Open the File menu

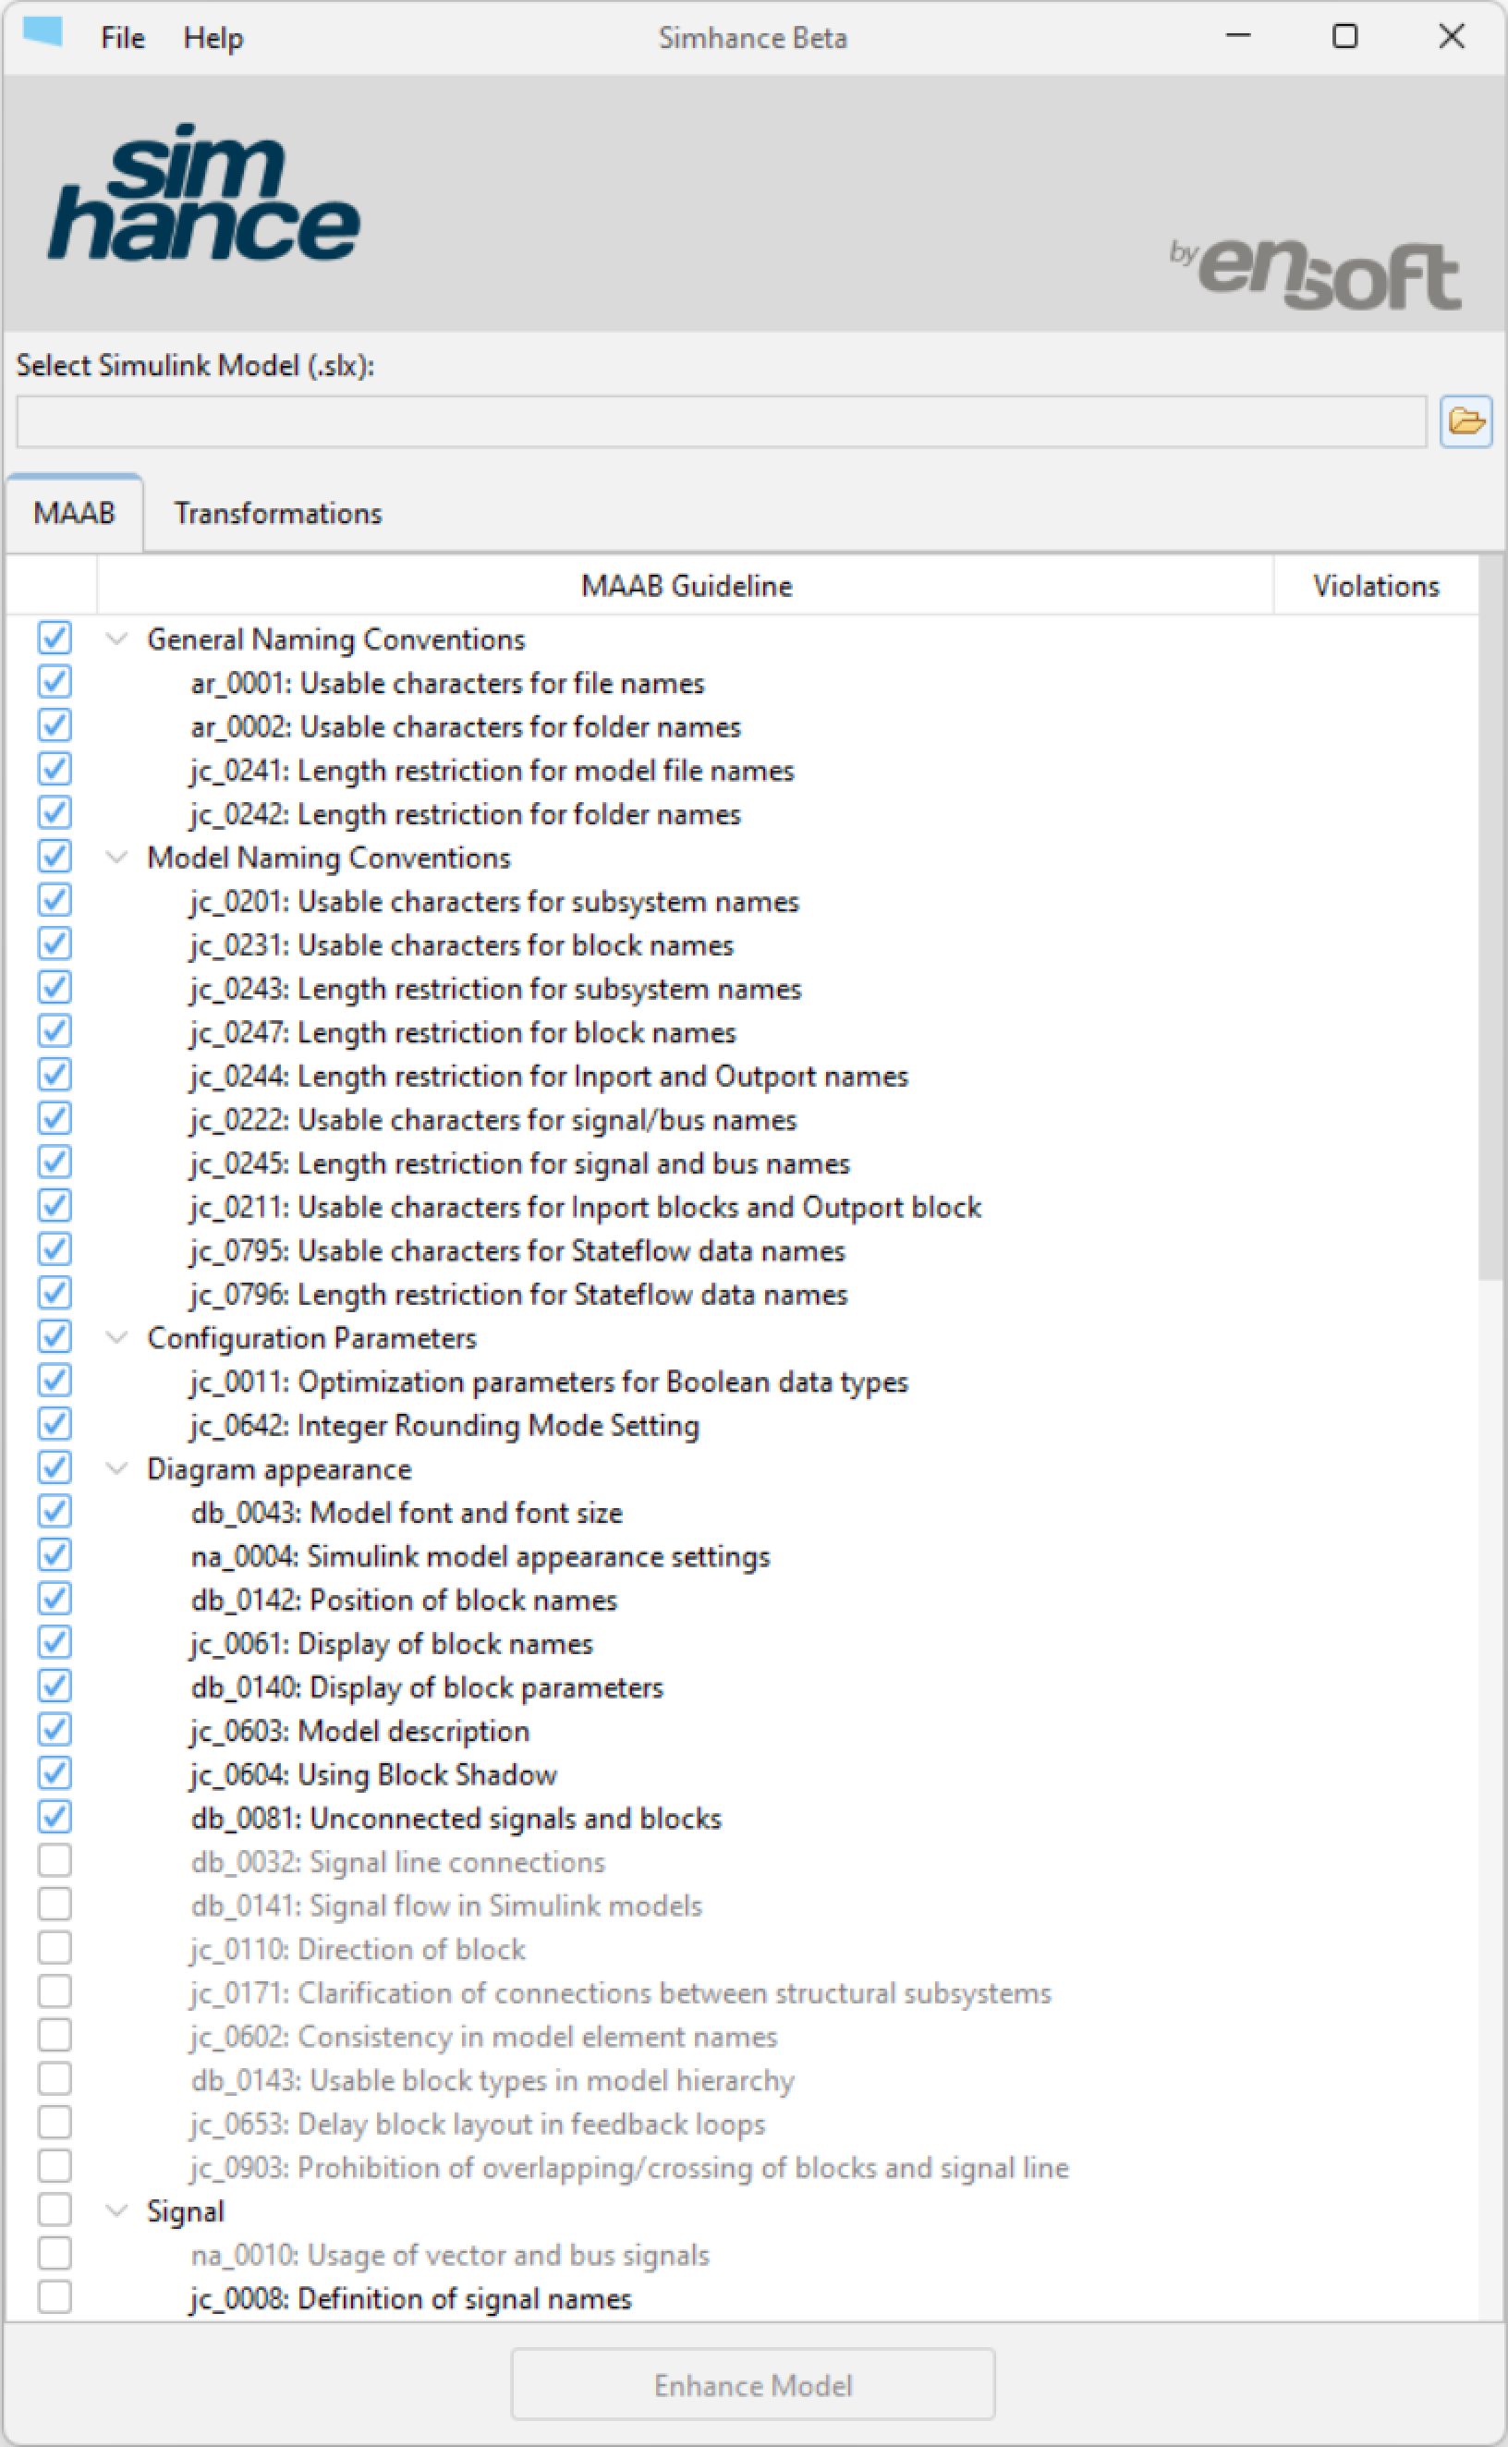point(123,38)
